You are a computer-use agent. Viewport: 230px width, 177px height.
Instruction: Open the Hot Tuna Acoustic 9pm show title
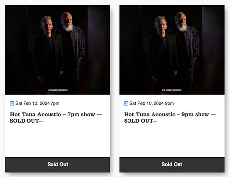[170, 118]
